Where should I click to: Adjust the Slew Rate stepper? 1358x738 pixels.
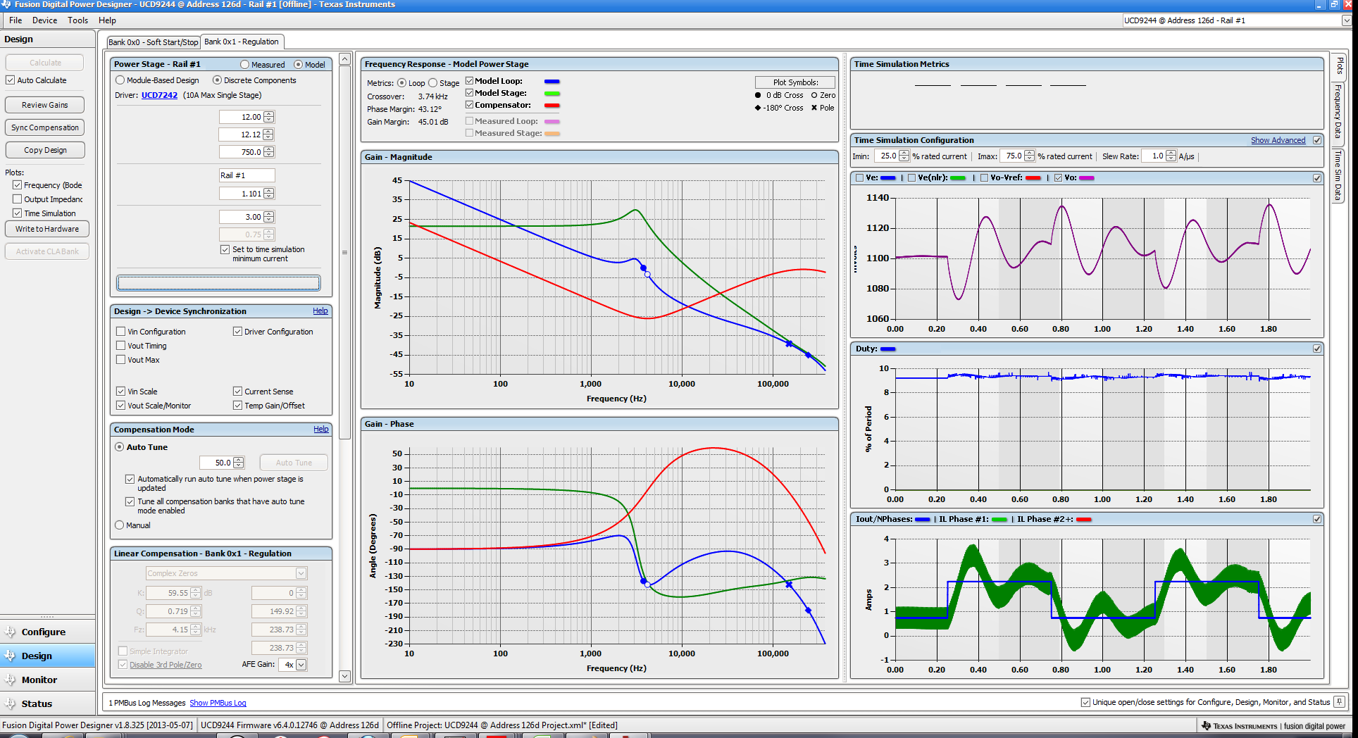pyautogui.click(x=1171, y=156)
